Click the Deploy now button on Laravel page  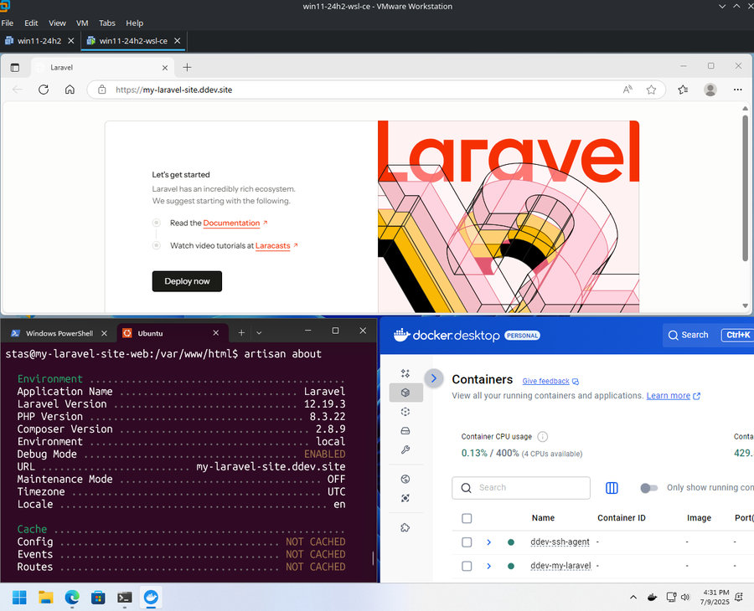187,281
